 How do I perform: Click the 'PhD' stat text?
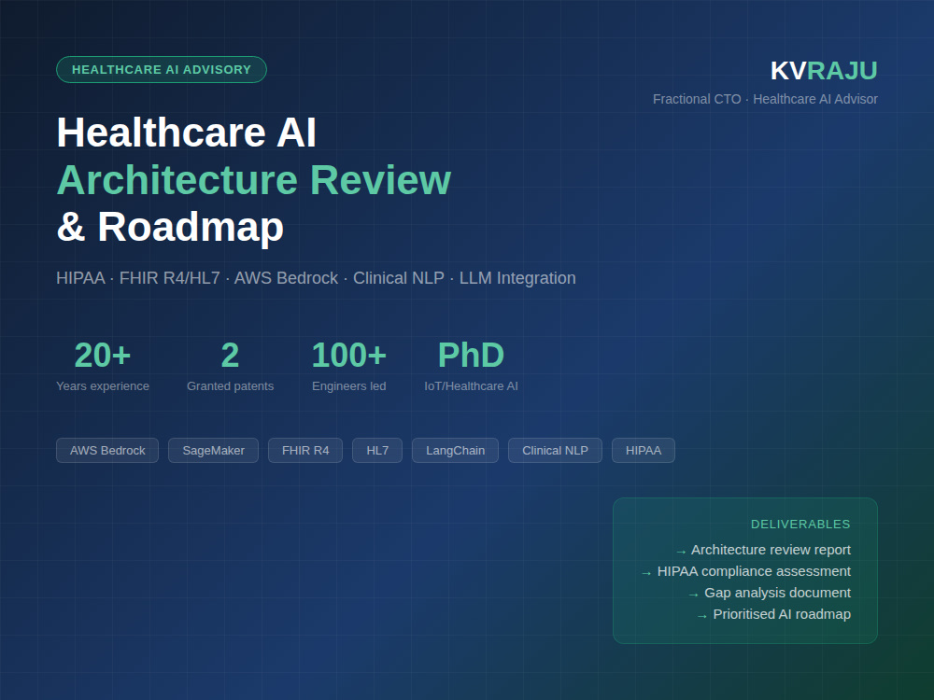(x=471, y=356)
